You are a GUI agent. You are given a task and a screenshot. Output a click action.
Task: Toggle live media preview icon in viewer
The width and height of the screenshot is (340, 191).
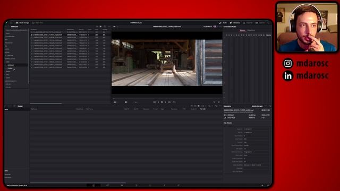215,27
